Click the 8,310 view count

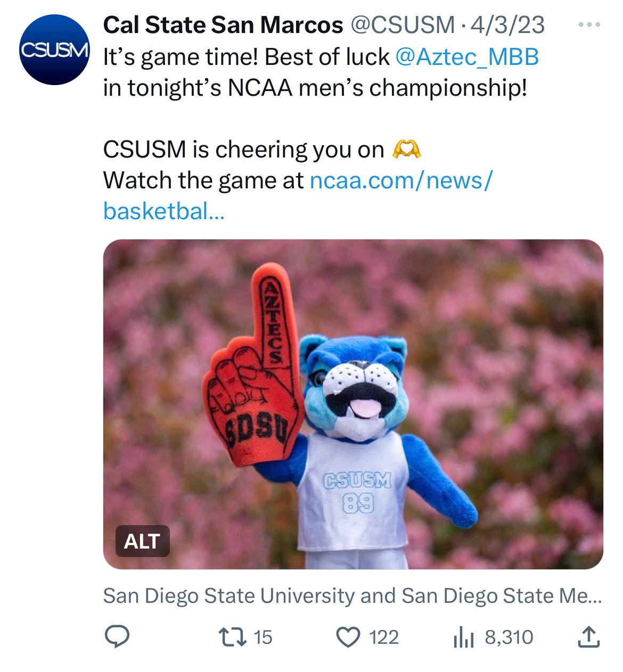tap(509, 637)
